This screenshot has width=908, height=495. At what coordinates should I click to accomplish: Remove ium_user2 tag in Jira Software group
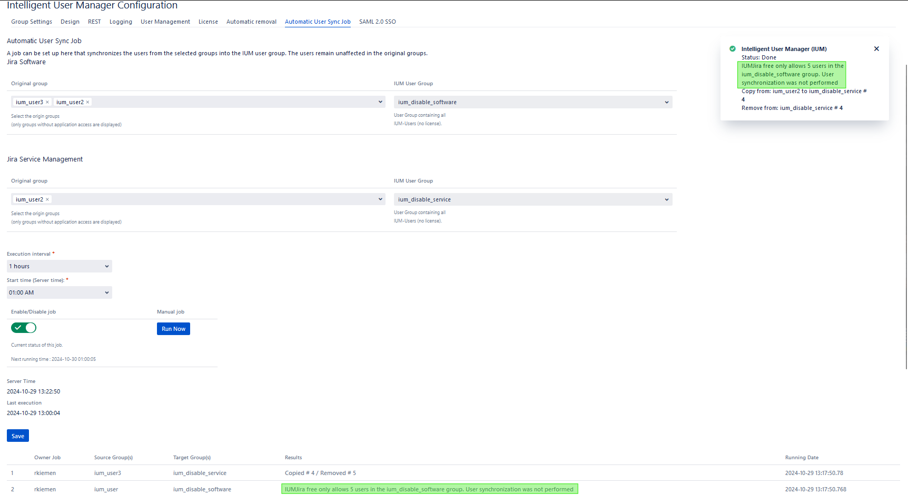88,103
